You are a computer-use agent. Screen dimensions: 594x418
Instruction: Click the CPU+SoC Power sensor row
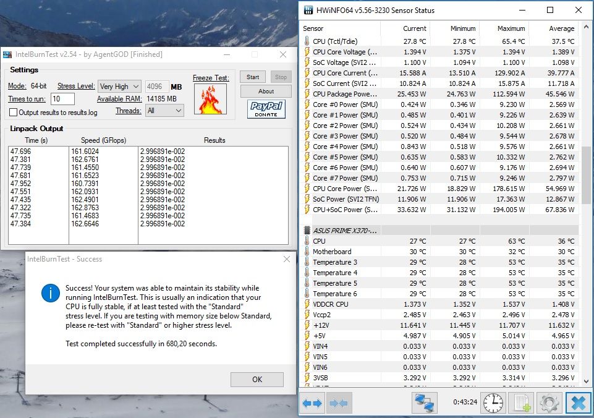[440, 209]
